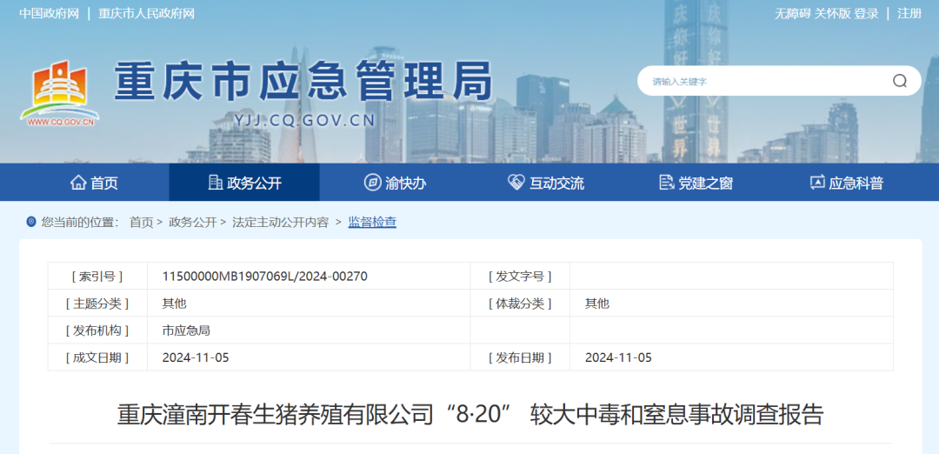Click the 互动交流 handshake icon
Screen dimensions: 939x454
[x=516, y=183]
